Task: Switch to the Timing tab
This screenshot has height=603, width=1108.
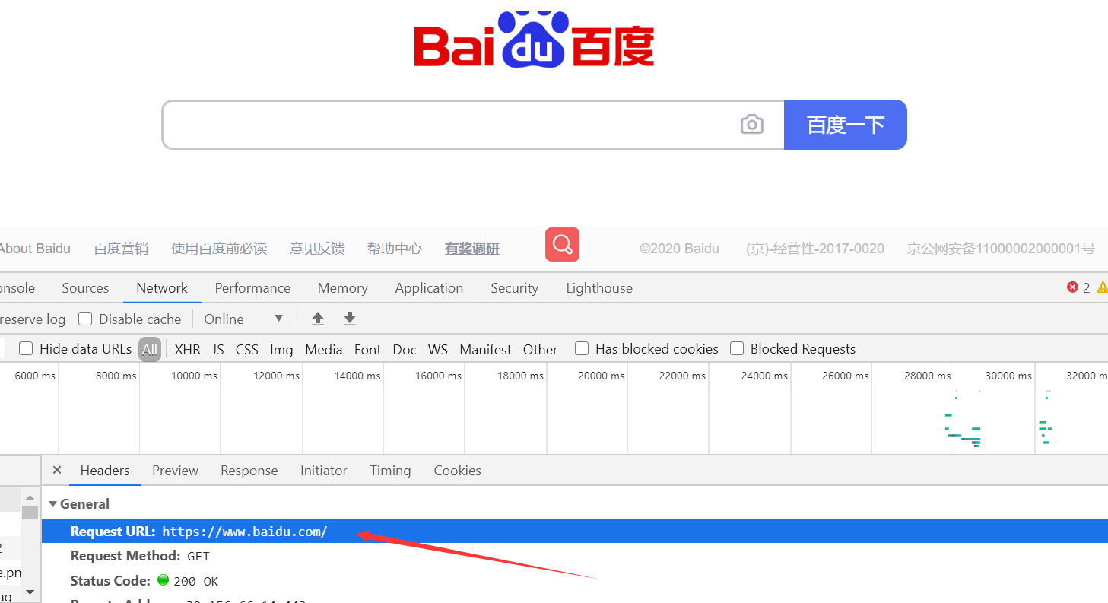Action: click(390, 470)
